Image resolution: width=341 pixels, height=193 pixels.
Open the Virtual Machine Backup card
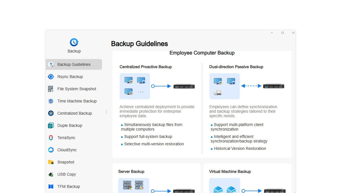[x=230, y=171]
